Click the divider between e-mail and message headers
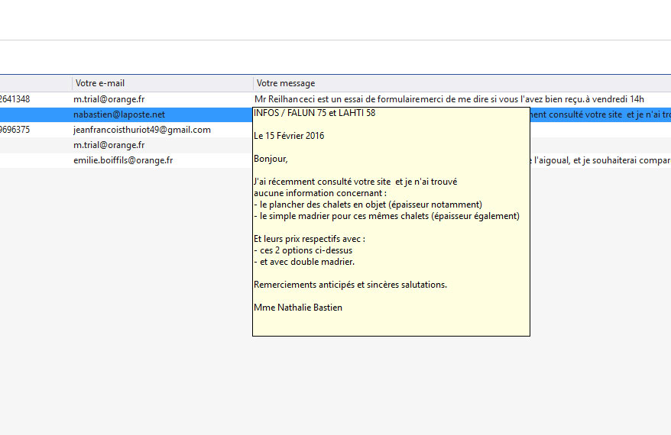Viewport: 671px width, 435px height. pos(253,83)
